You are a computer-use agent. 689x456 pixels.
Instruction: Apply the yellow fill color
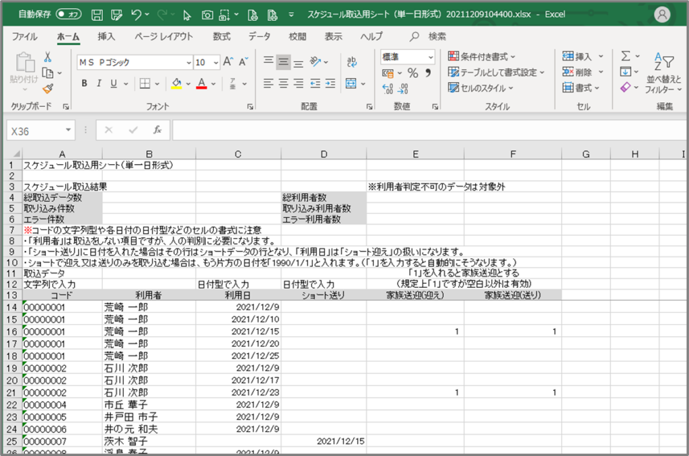click(x=177, y=83)
